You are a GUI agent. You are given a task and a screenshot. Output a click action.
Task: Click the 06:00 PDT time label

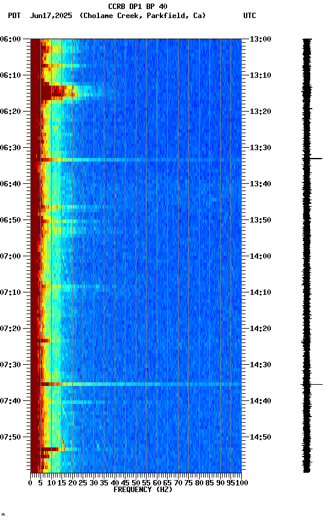coord(10,39)
